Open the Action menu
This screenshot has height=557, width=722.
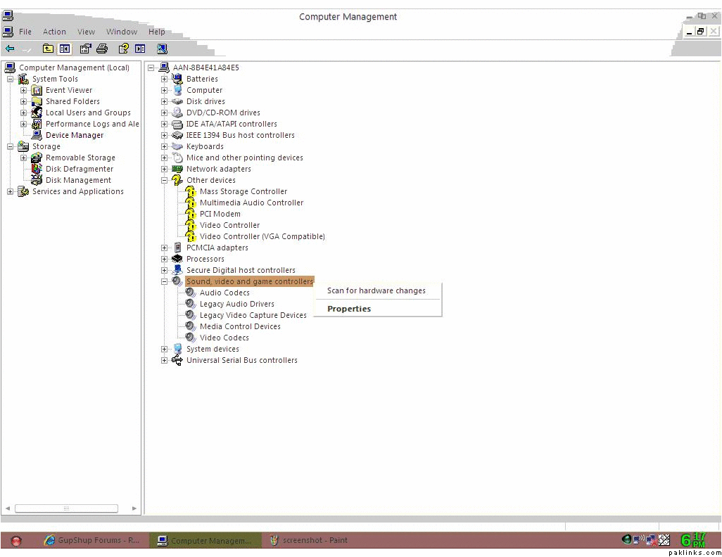(x=54, y=32)
